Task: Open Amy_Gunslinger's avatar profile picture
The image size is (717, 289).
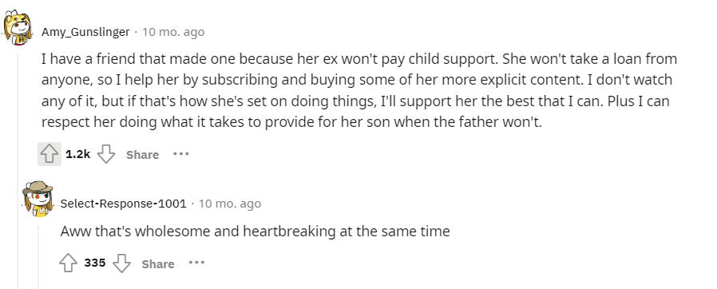Action: pyautogui.click(x=18, y=29)
